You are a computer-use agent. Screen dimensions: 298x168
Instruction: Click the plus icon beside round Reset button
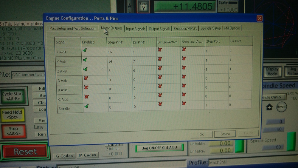(x=269, y=107)
